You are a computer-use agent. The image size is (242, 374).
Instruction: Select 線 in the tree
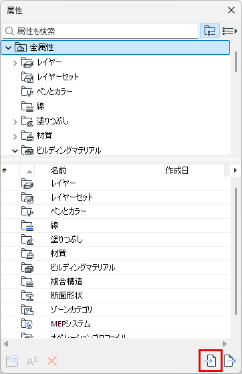click(x=41, y=106)
